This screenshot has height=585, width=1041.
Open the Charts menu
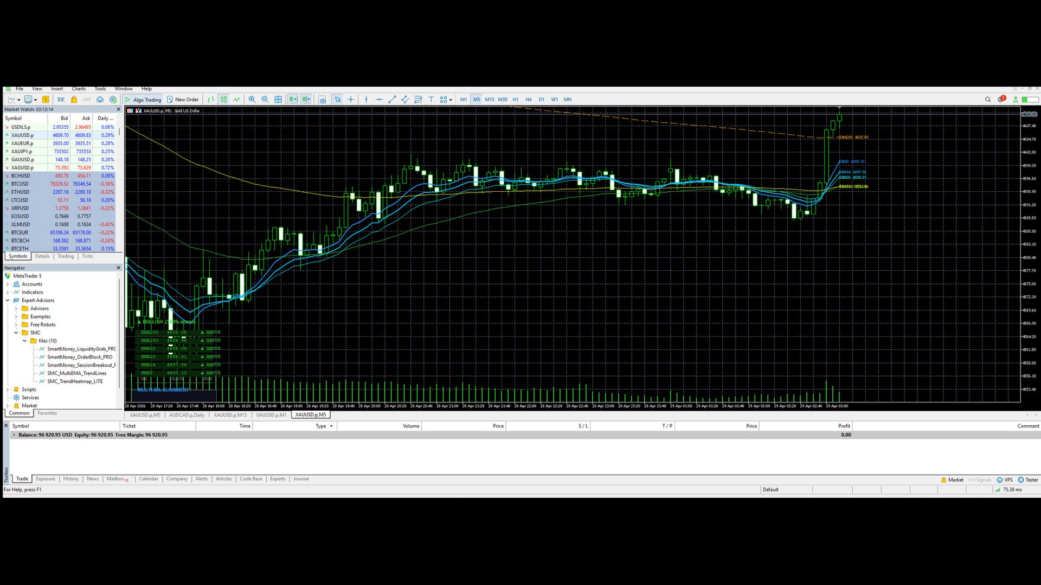(x=79, y=89)
